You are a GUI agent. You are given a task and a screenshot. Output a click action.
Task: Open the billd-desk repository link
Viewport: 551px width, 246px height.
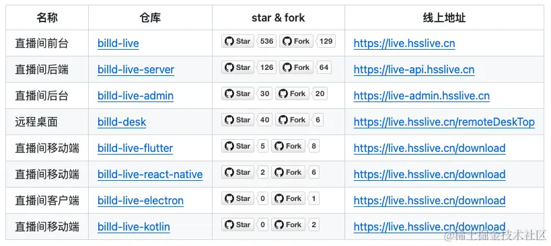pos(122,122)
